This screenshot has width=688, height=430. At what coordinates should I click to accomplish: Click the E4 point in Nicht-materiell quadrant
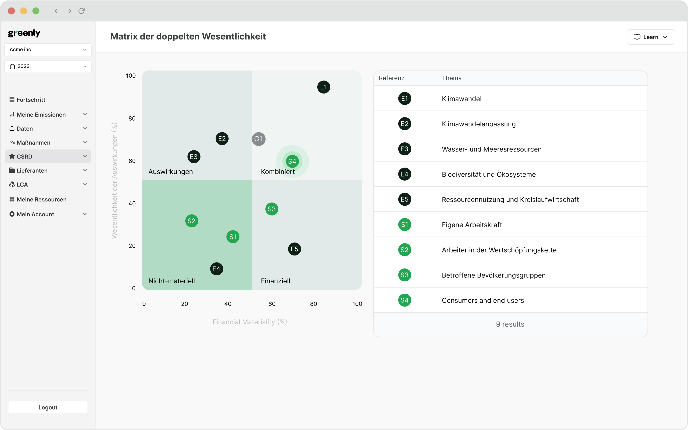[x=216, y=269]
